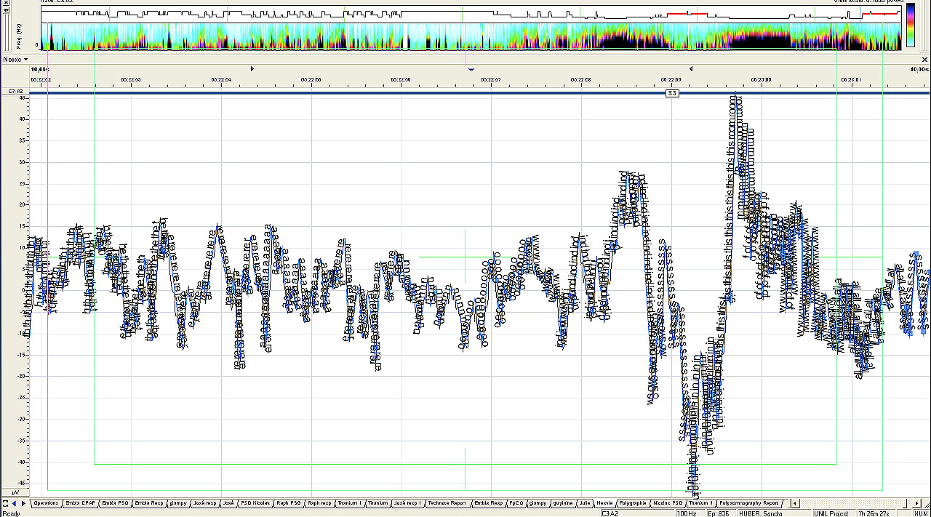Click the C3-A2 channel label

click(14, 92)
